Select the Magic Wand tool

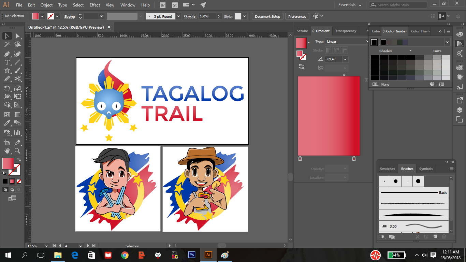pos(7,44)
